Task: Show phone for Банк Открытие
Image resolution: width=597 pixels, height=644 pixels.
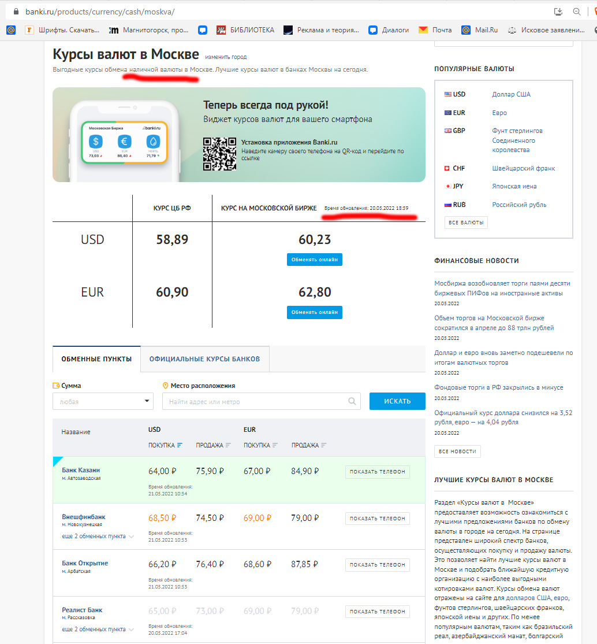Action: 377,565
